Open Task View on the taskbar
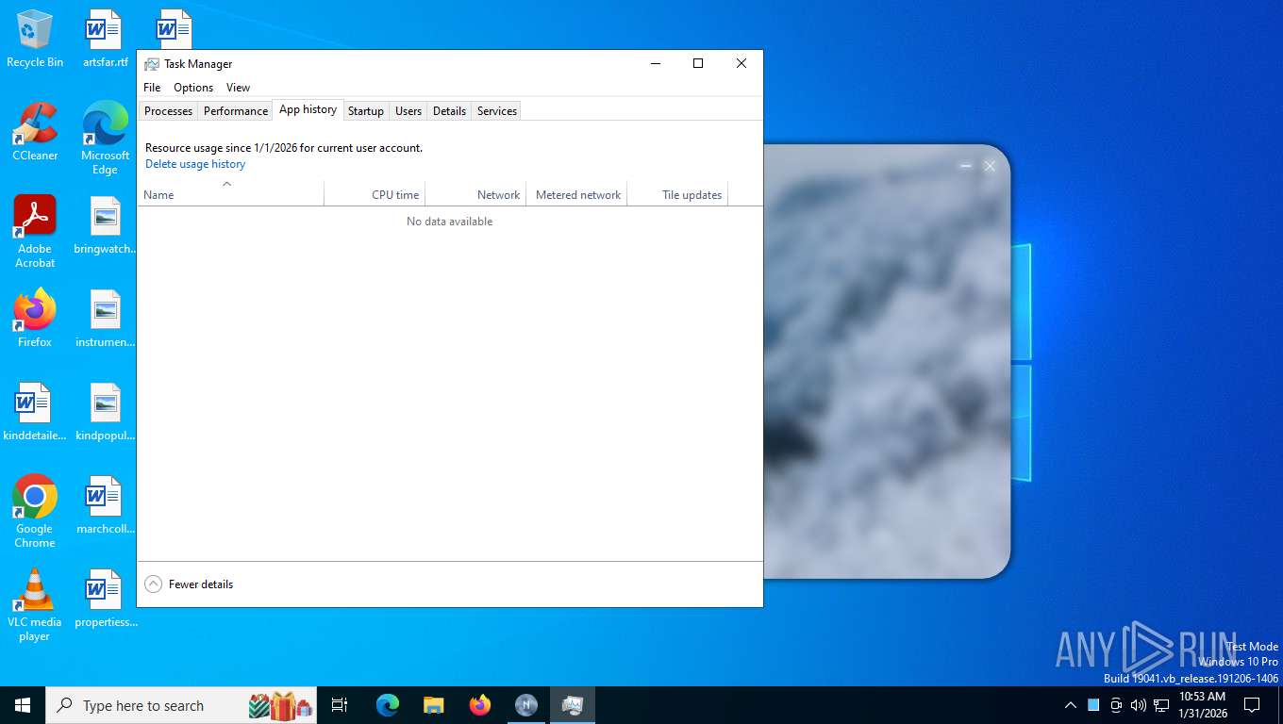The image size is (1283, 724). click(x=340, y=705)
